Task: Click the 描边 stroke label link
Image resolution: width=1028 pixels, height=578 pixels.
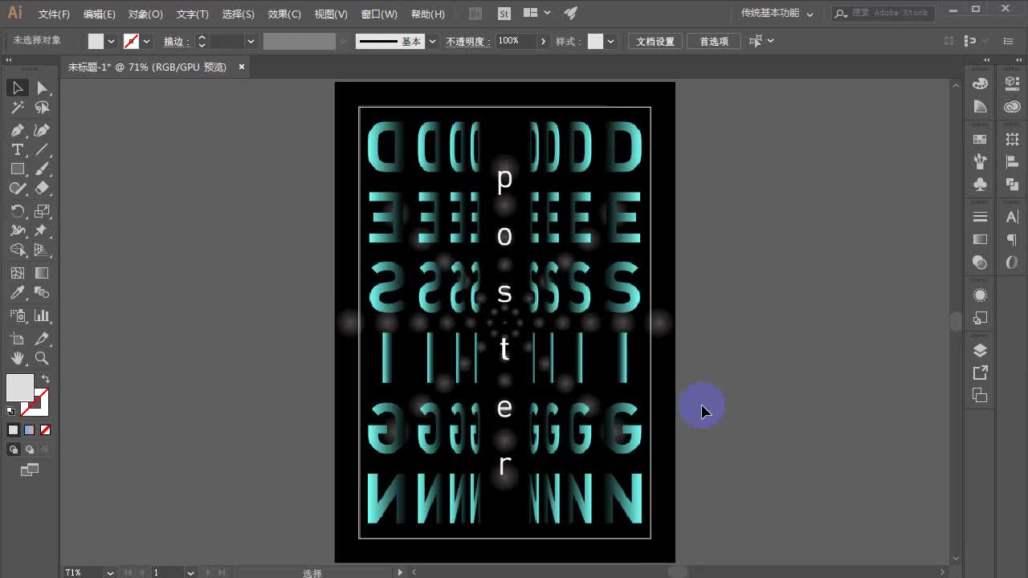Action: [177, 41]
